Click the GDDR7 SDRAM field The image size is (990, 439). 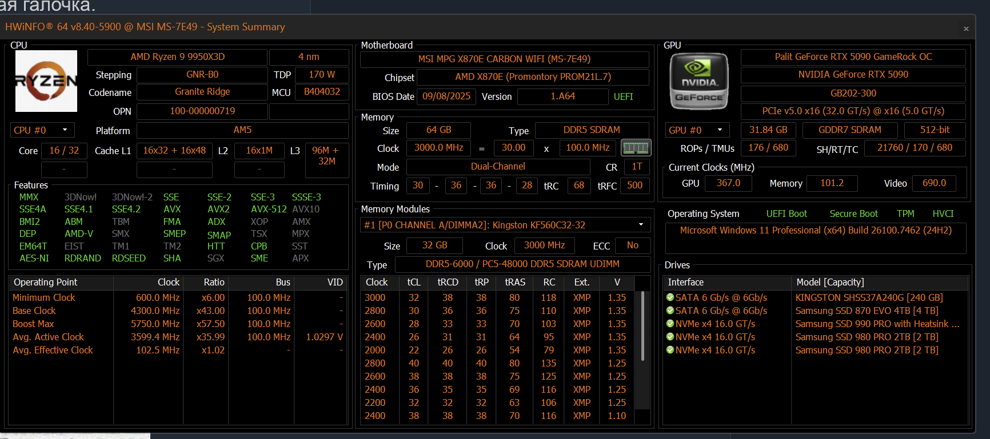point(849,130)
